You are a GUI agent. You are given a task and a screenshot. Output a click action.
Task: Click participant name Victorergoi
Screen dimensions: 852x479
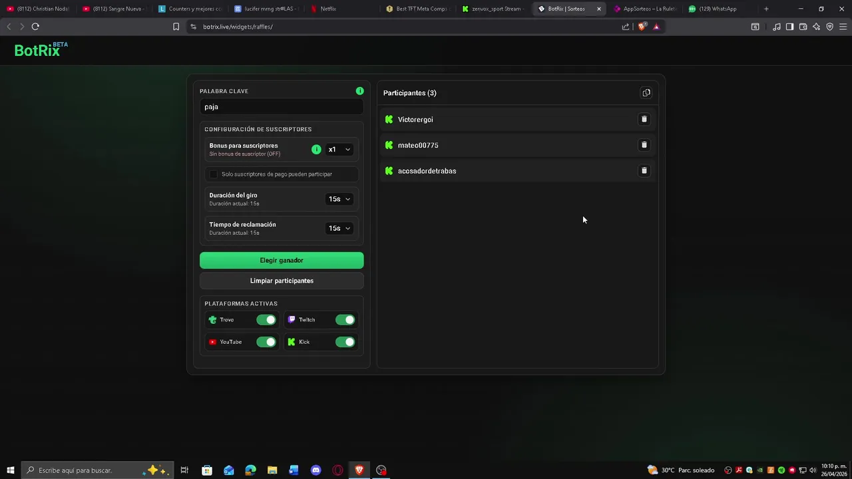[x=415, y=120]
